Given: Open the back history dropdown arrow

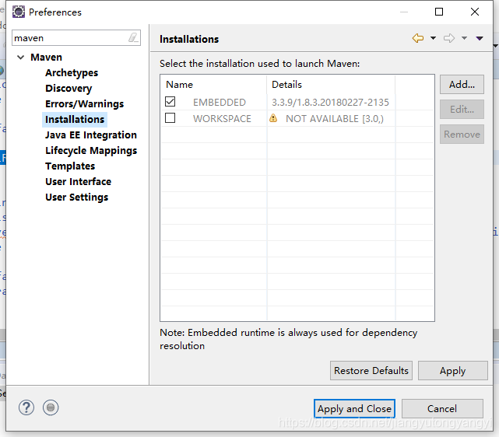Looking at the screenshot, I should click(433, 38).
